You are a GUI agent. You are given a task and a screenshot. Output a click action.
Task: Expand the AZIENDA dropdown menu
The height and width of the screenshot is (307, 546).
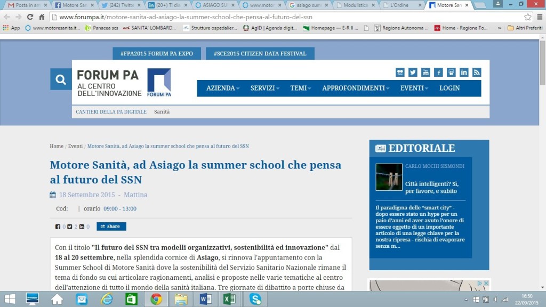[x=223, y=88]
